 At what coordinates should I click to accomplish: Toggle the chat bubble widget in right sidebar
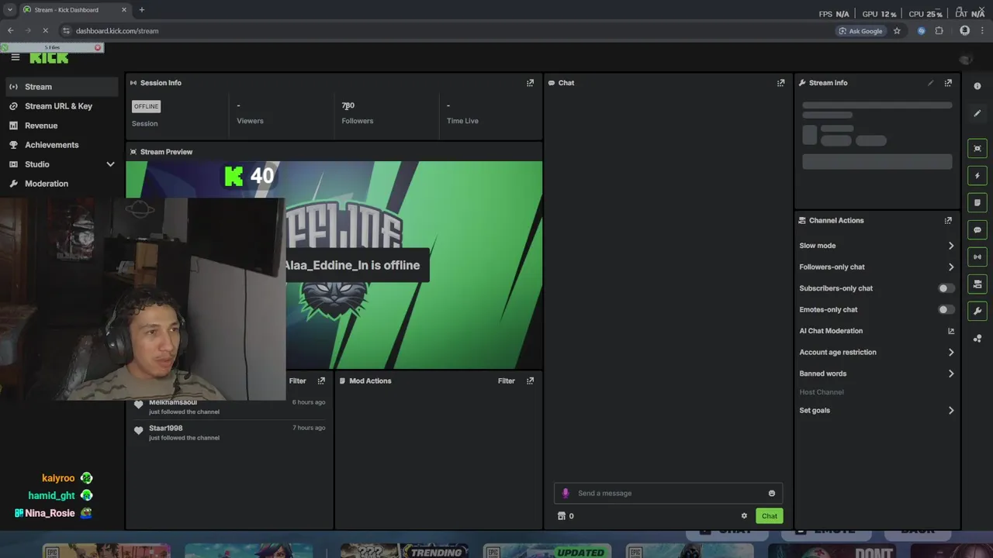tap(977, 230)
